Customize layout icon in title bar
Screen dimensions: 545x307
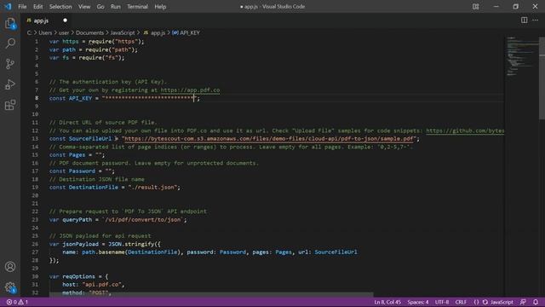point(475,6)
